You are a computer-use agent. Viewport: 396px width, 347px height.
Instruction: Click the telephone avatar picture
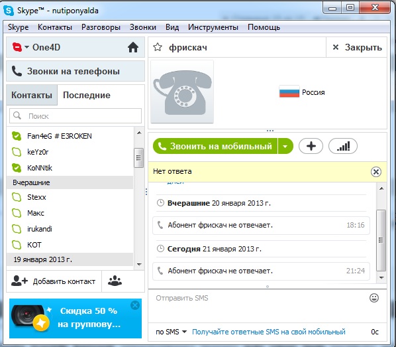[x=182, y=92]
